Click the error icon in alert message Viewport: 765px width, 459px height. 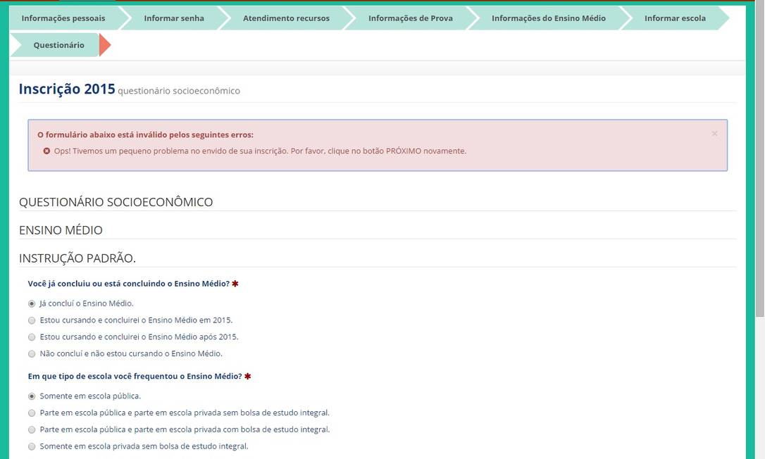tap(46, 151)
